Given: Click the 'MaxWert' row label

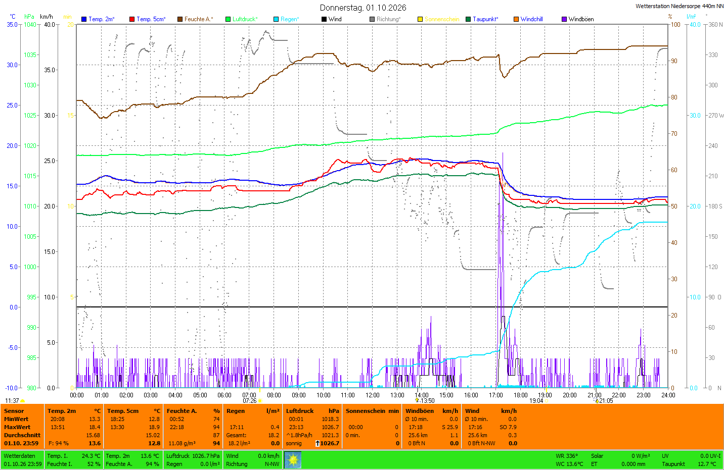Looking at the screenshot, I should pos(17,427).
